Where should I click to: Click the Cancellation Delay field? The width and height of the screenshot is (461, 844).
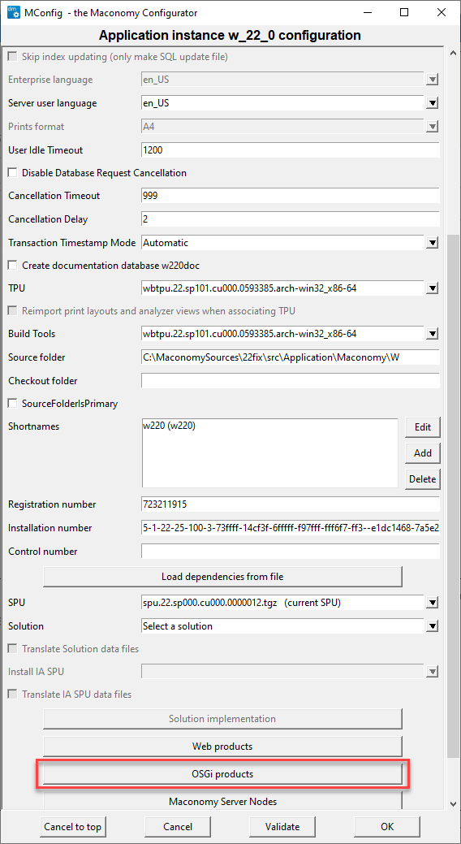(291, 219)
